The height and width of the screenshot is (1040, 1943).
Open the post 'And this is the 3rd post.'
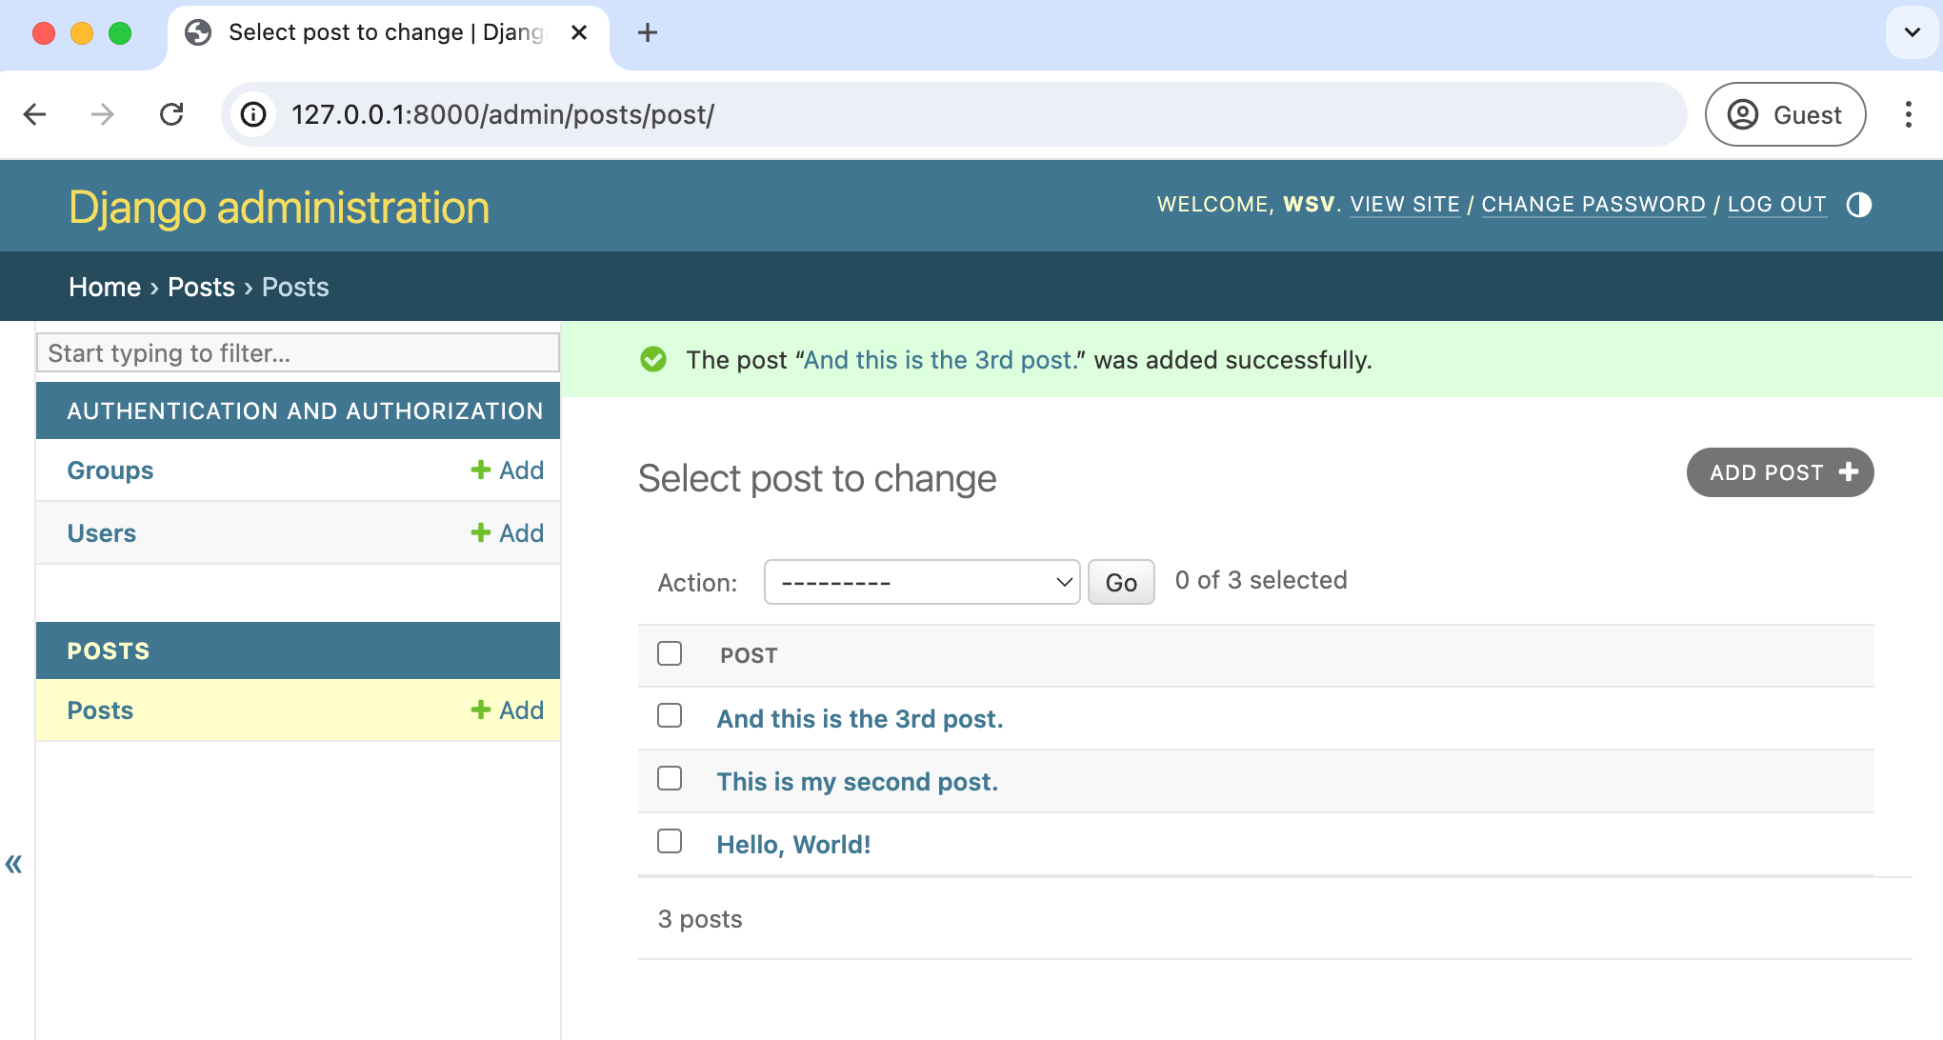click(x=860, y=719)
